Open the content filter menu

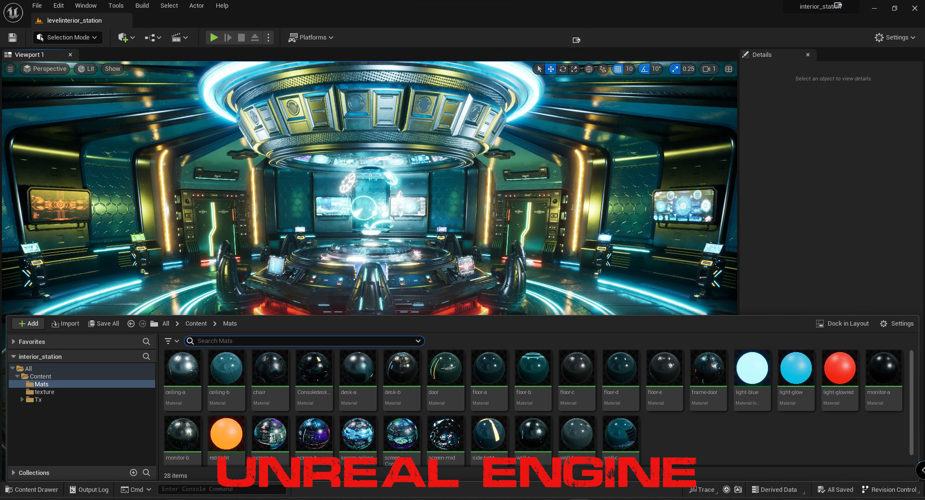(x=172, y=341)
